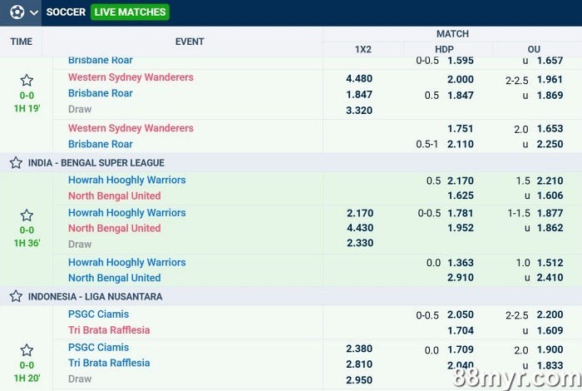Viewport: 582px width, 391px height.
Task: Click the OU column header
Action: 534,49
